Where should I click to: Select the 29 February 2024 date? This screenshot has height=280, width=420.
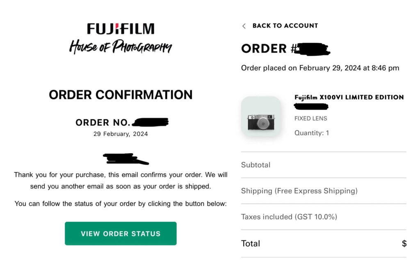click(x=121, y=133)
